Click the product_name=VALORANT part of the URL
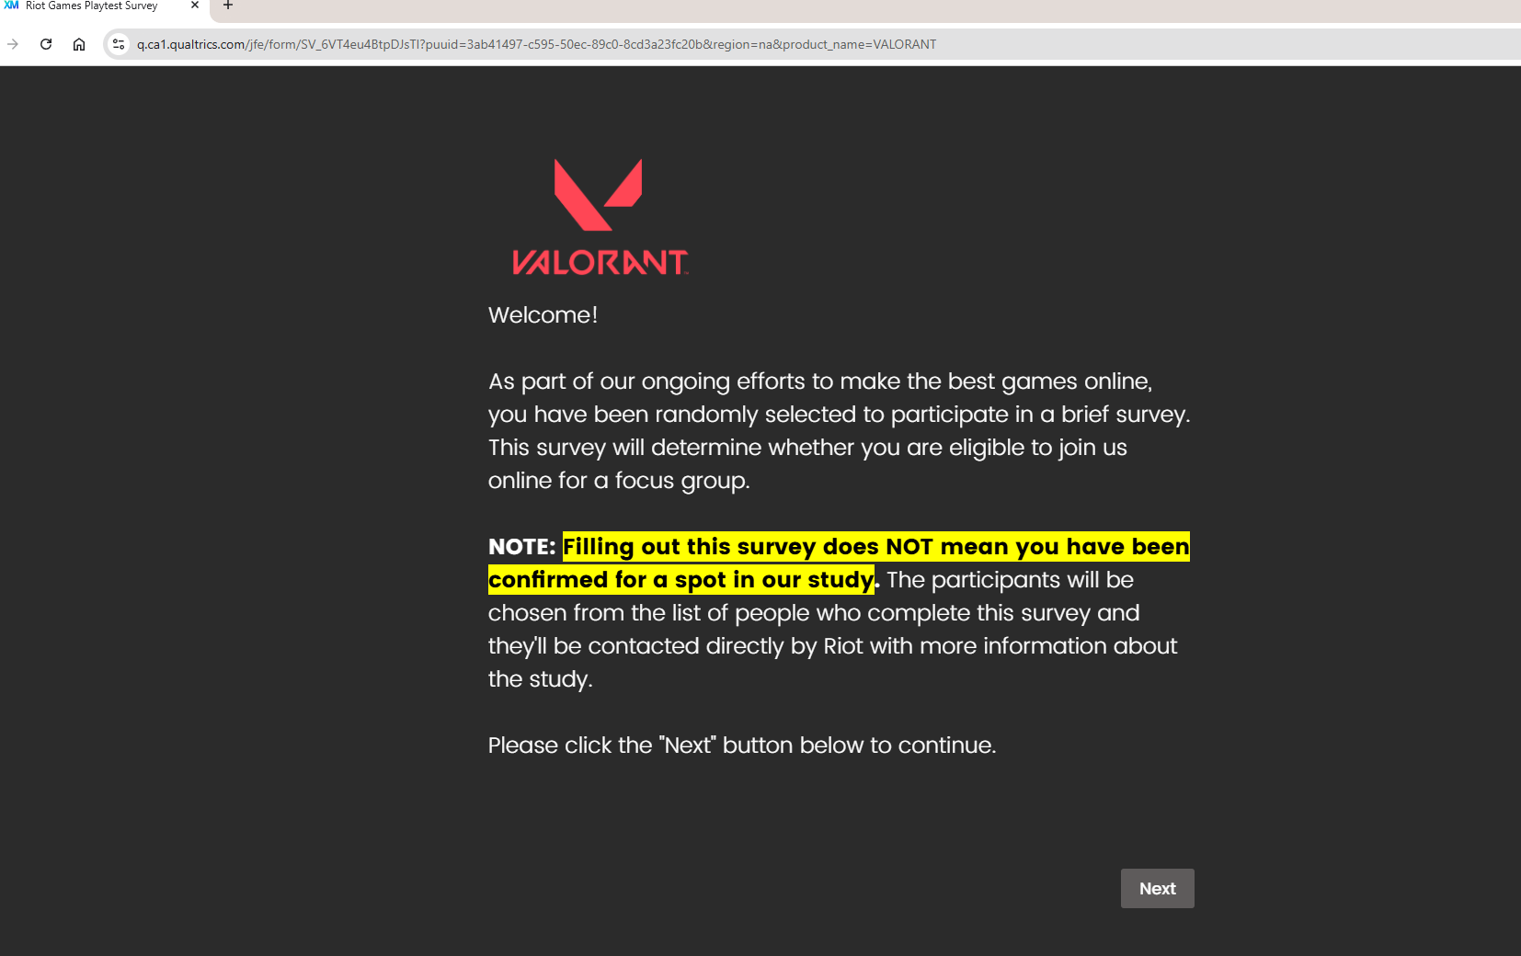 point(859,44)
